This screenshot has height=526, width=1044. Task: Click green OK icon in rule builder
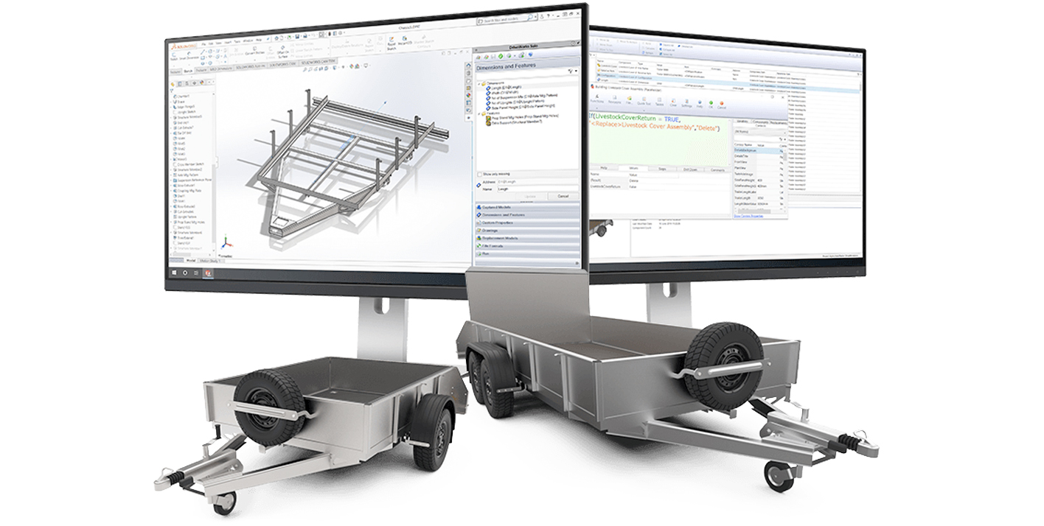[x=710, y=104]
